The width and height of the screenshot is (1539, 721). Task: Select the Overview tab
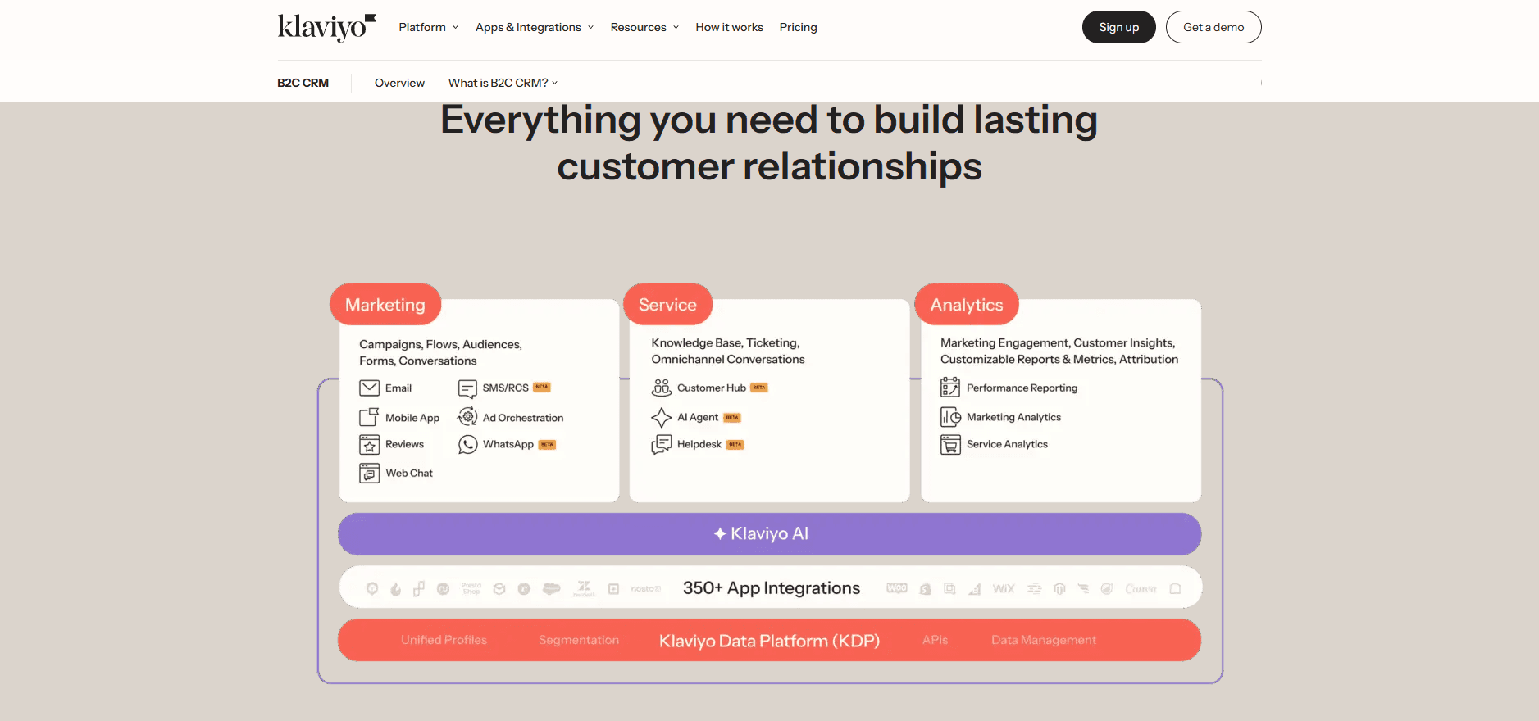tap(399, 83)
